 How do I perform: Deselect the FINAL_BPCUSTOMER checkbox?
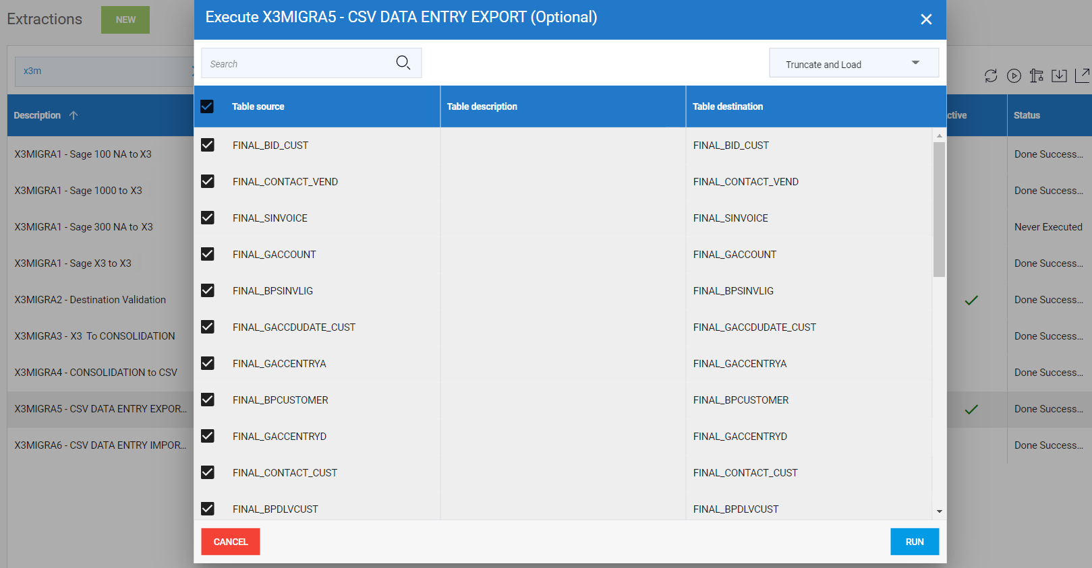click(x=208, y=400)
